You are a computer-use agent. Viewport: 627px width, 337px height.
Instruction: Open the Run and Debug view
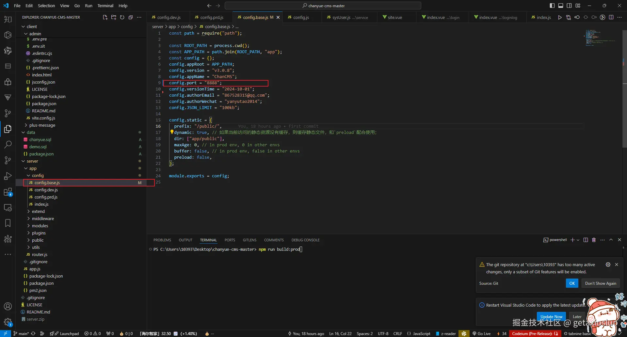click(x=8, y=176)
